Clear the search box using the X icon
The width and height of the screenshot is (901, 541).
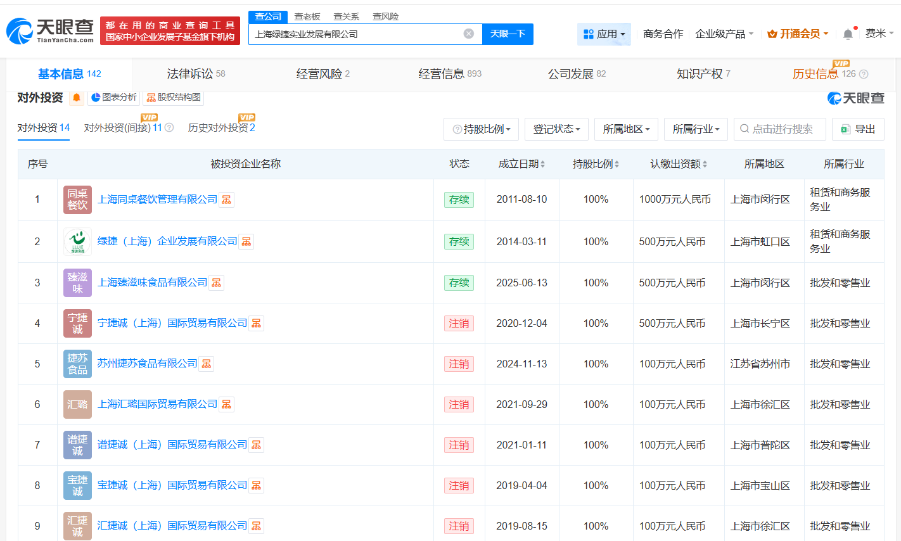[468, 34]
